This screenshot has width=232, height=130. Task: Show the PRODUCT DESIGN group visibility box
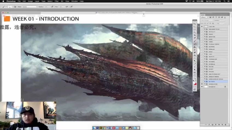tap(202, 77)
